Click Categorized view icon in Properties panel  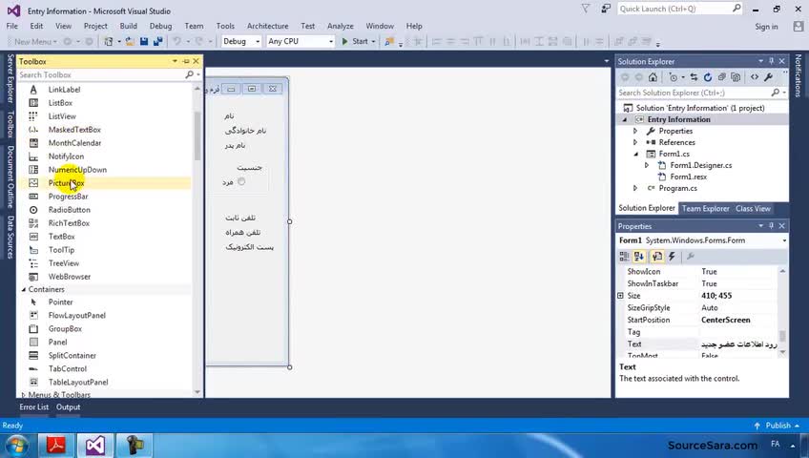pos(624,257)
